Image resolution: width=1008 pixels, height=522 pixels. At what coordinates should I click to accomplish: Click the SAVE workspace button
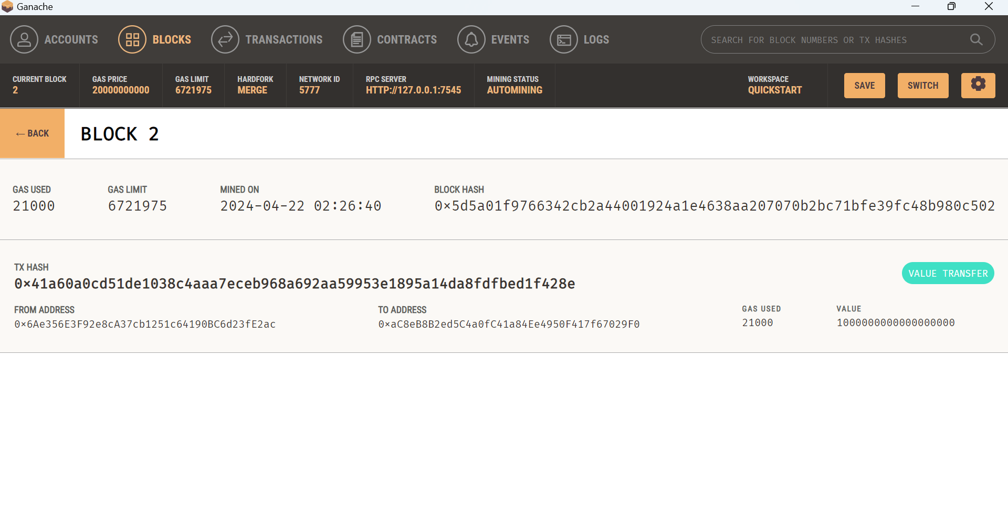click(865, 85)
